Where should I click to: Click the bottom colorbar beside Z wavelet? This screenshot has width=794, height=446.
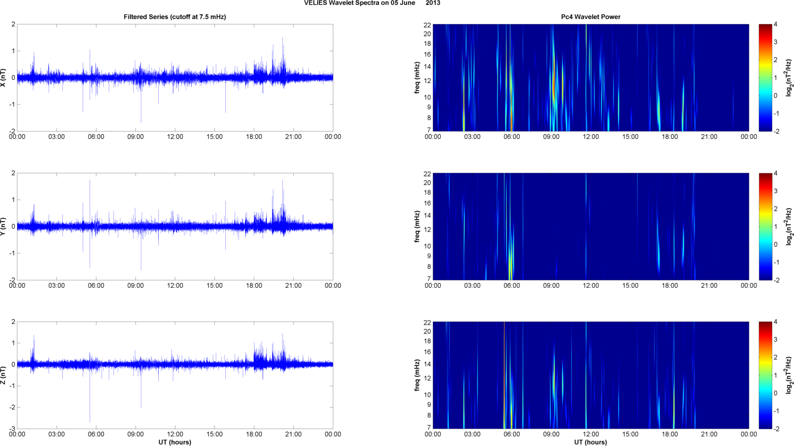pos(765,375)
